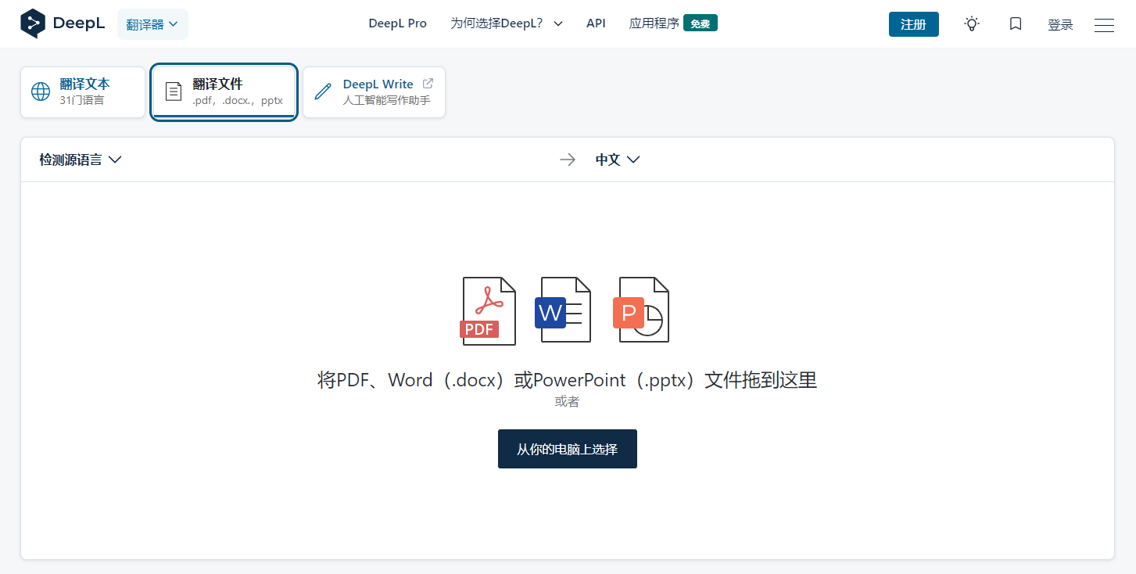The width and height of the screenshot is (1136, 574).
Task: Click the document icon on 翻译文件
Action: pyautogui.click(x=174, y=91)
